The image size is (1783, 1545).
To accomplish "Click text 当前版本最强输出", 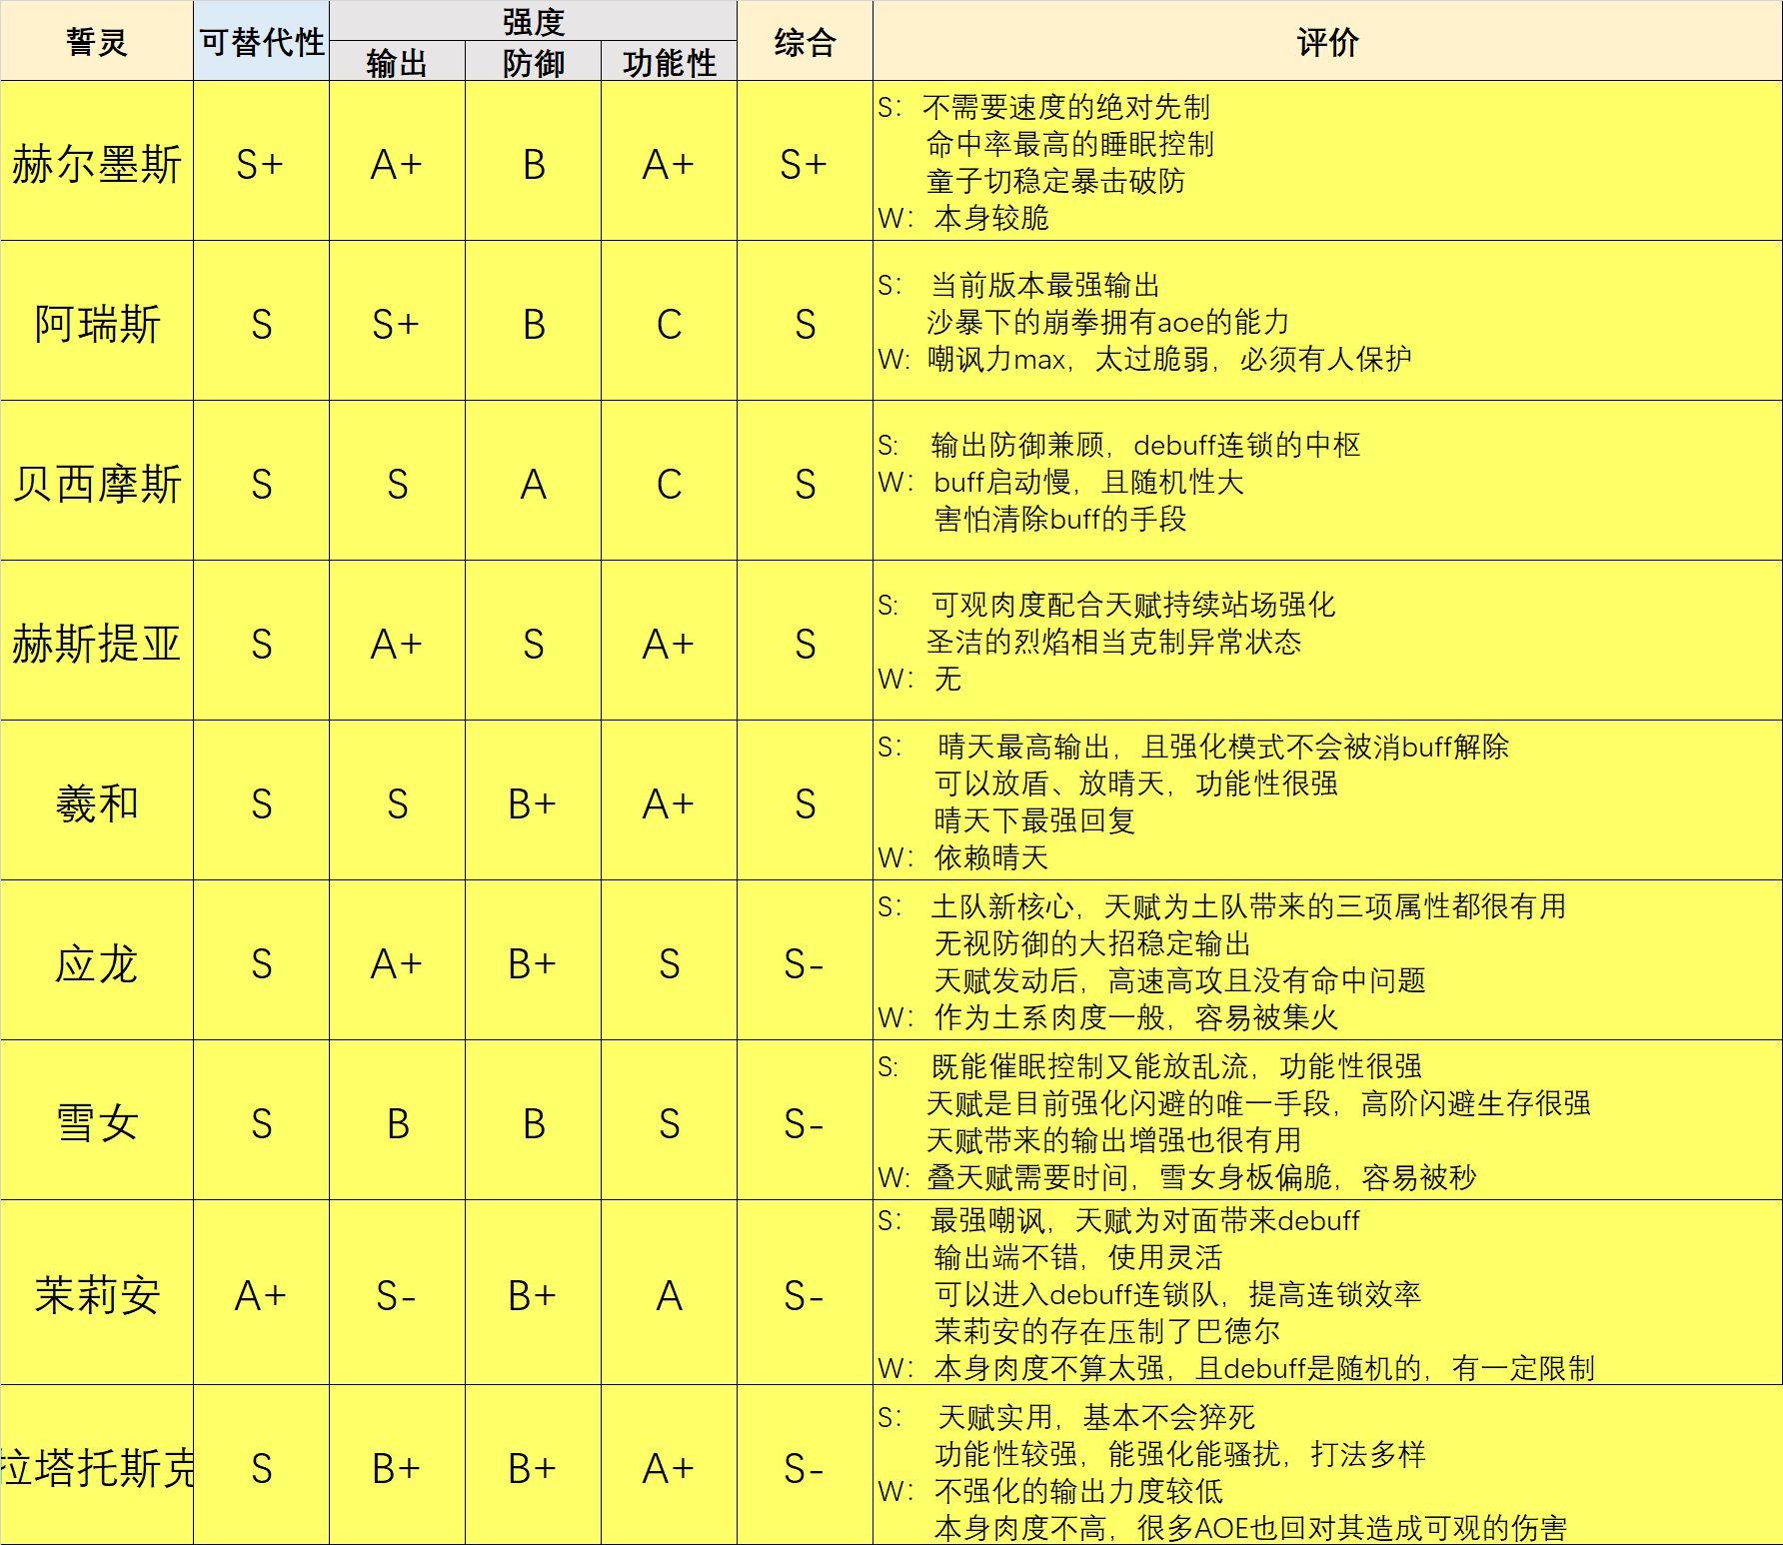I will pos(1045,286).
